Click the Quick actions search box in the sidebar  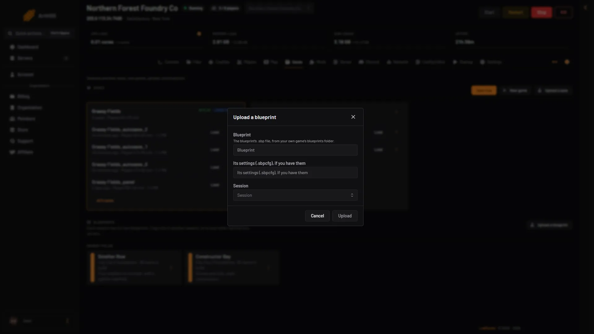pos(40,33)
